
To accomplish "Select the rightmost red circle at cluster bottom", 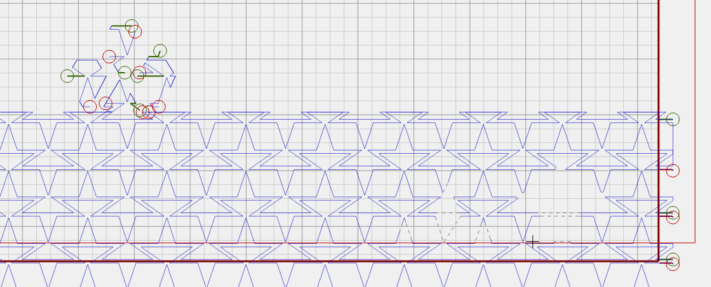I will [159, 106].
